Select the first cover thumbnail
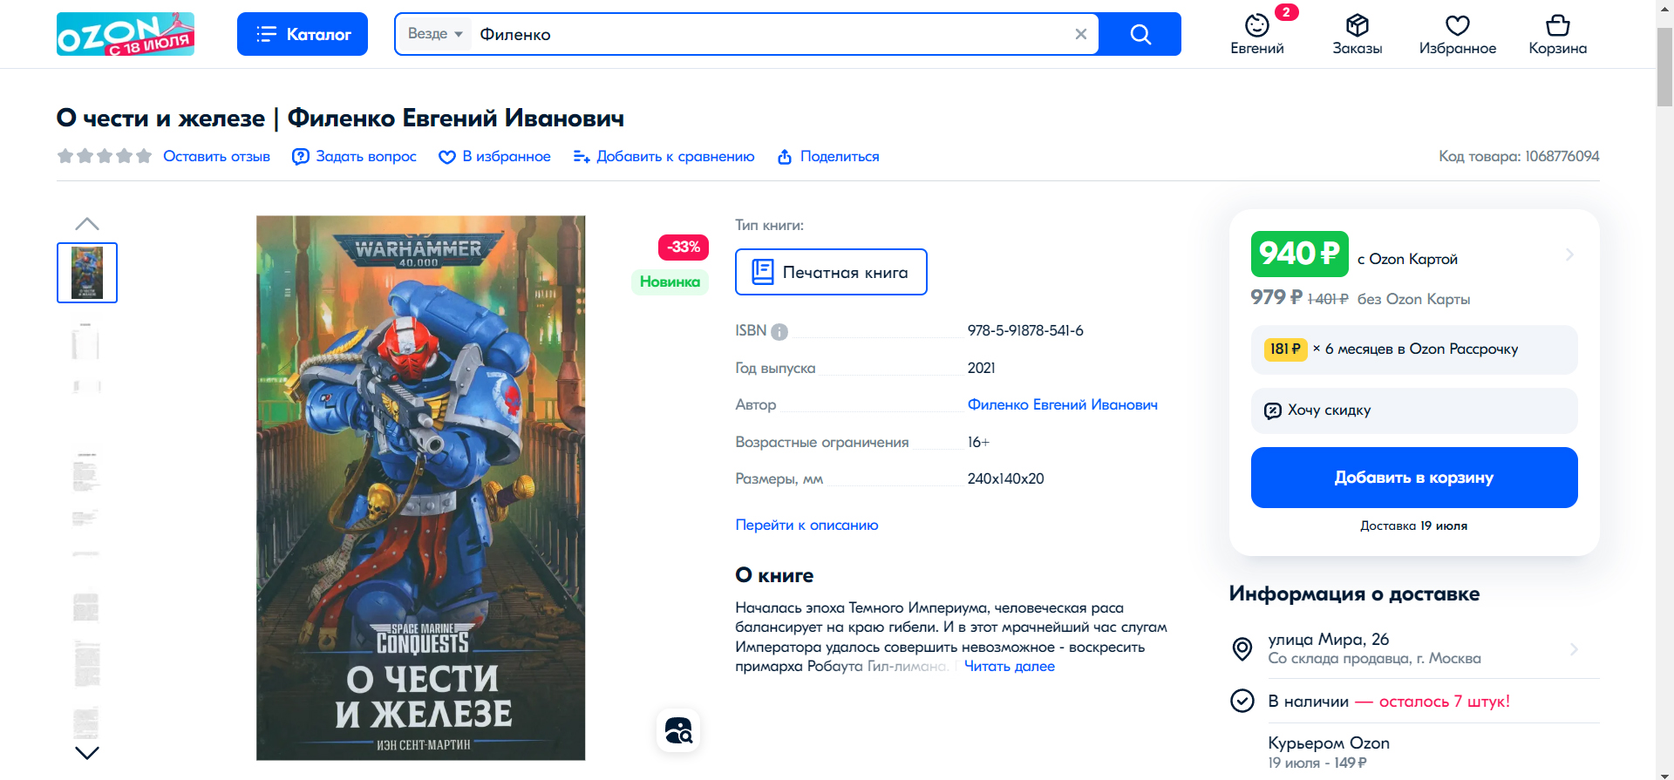Viewport: 1674px width, 780px height. (x=87, y=273)
